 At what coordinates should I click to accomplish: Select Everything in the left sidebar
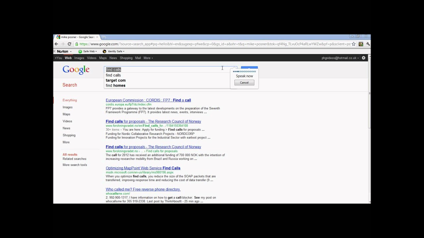pyautogui.click(x=70, y=100)
